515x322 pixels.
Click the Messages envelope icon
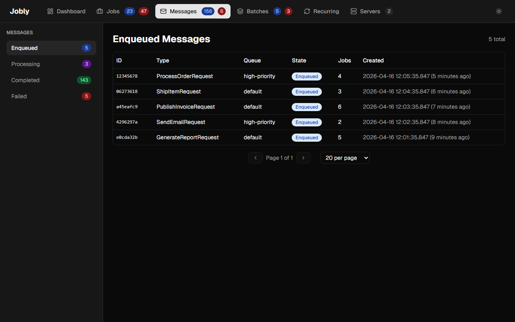[x=163, y=11]
